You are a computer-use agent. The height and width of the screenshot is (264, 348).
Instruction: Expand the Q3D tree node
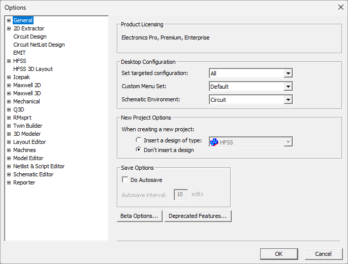(x=9, y=109)
